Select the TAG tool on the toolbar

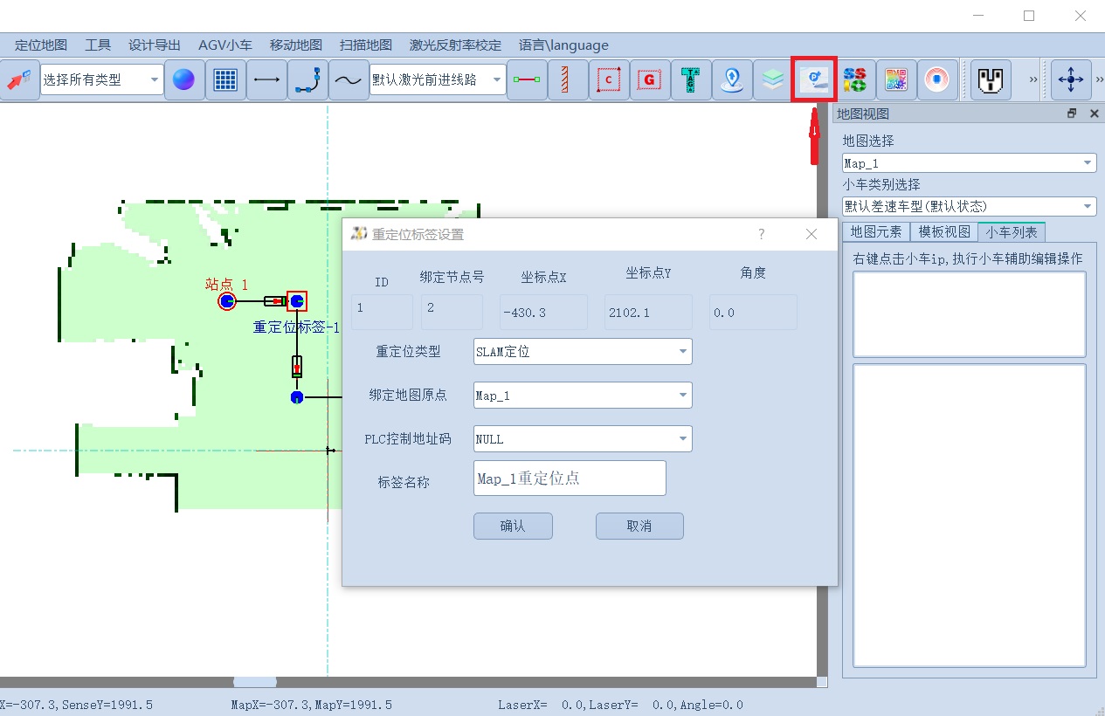(x=691, y=79)
